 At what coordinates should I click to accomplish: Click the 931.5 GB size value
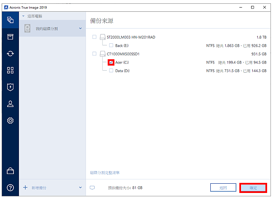click(x=259, y=54)
